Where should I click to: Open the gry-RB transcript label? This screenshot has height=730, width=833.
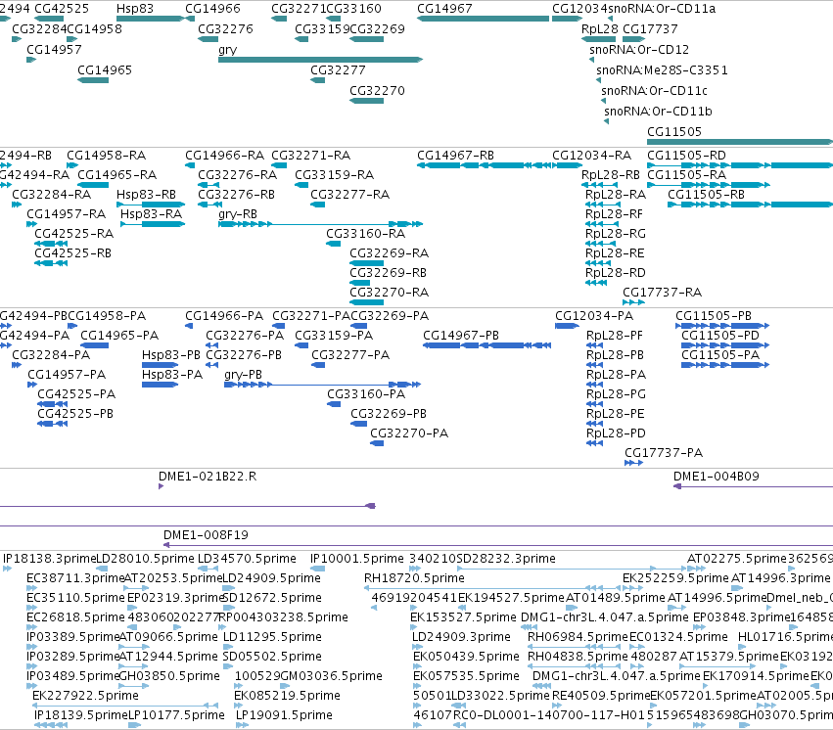point(238,214)
